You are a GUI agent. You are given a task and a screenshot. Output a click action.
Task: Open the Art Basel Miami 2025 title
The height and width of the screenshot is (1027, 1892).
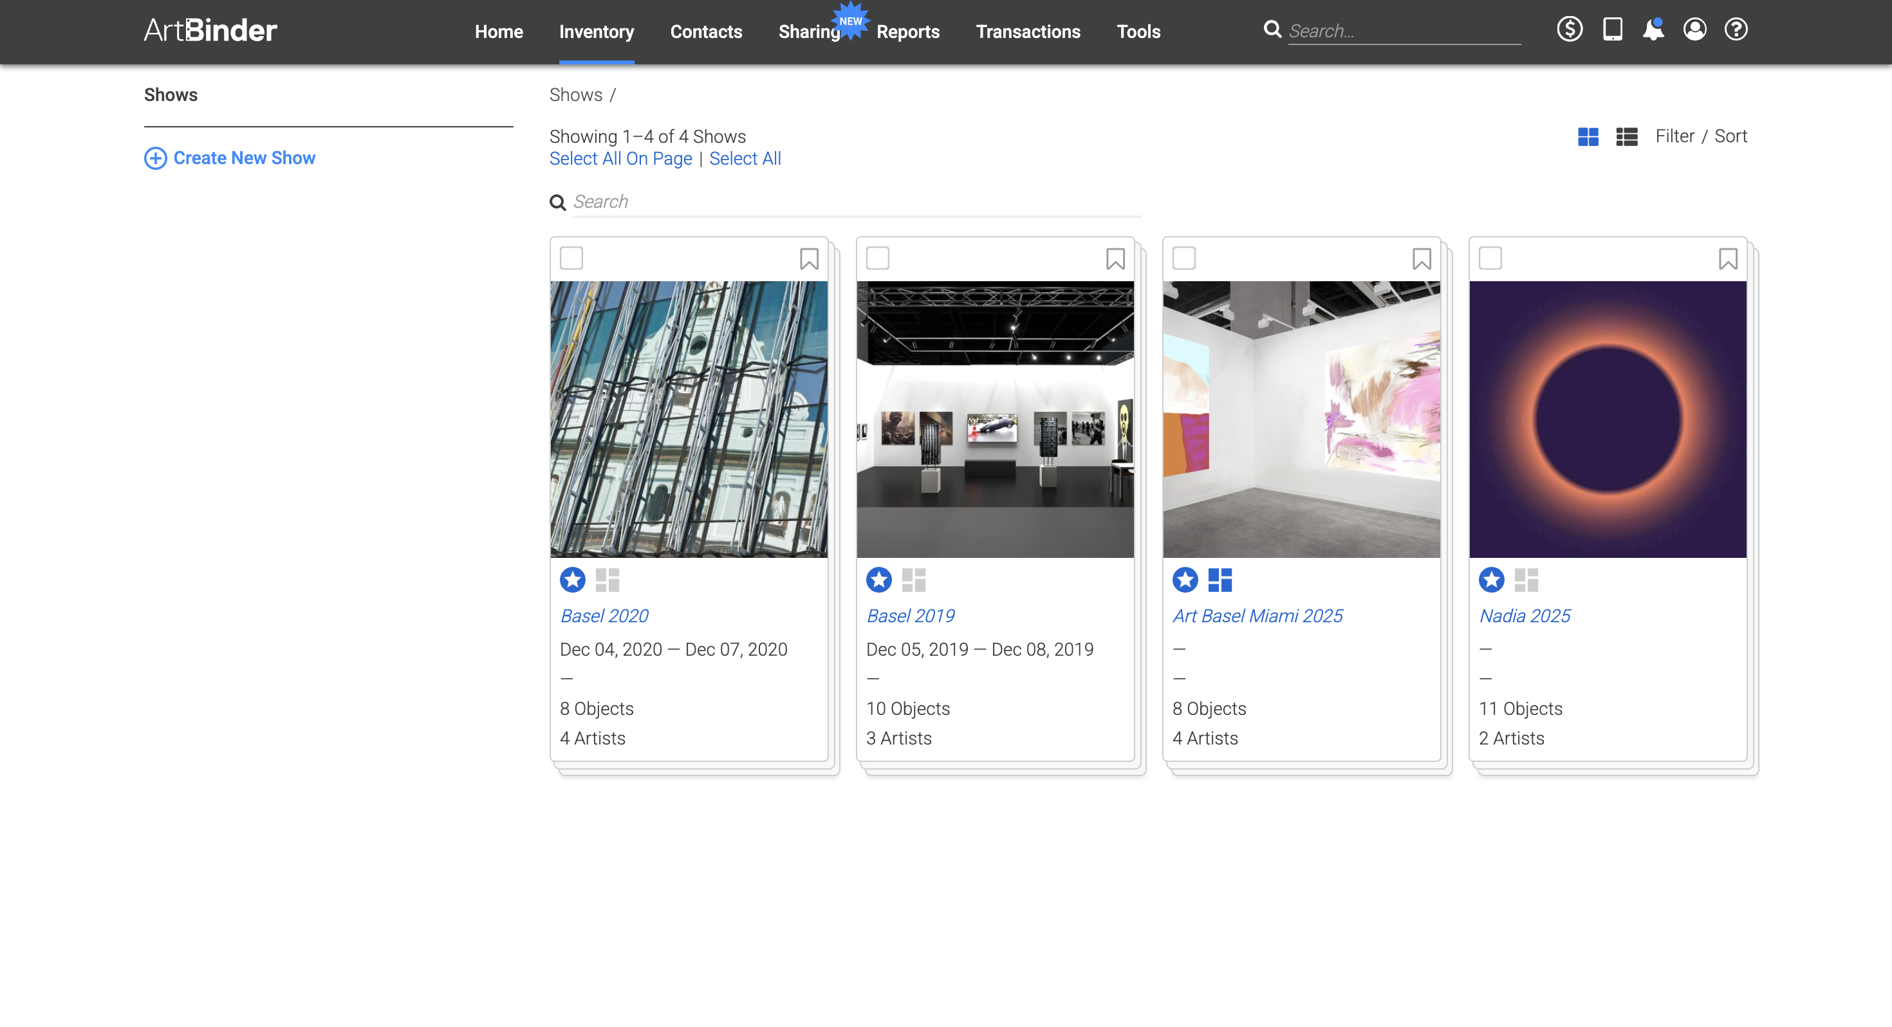1257,616
